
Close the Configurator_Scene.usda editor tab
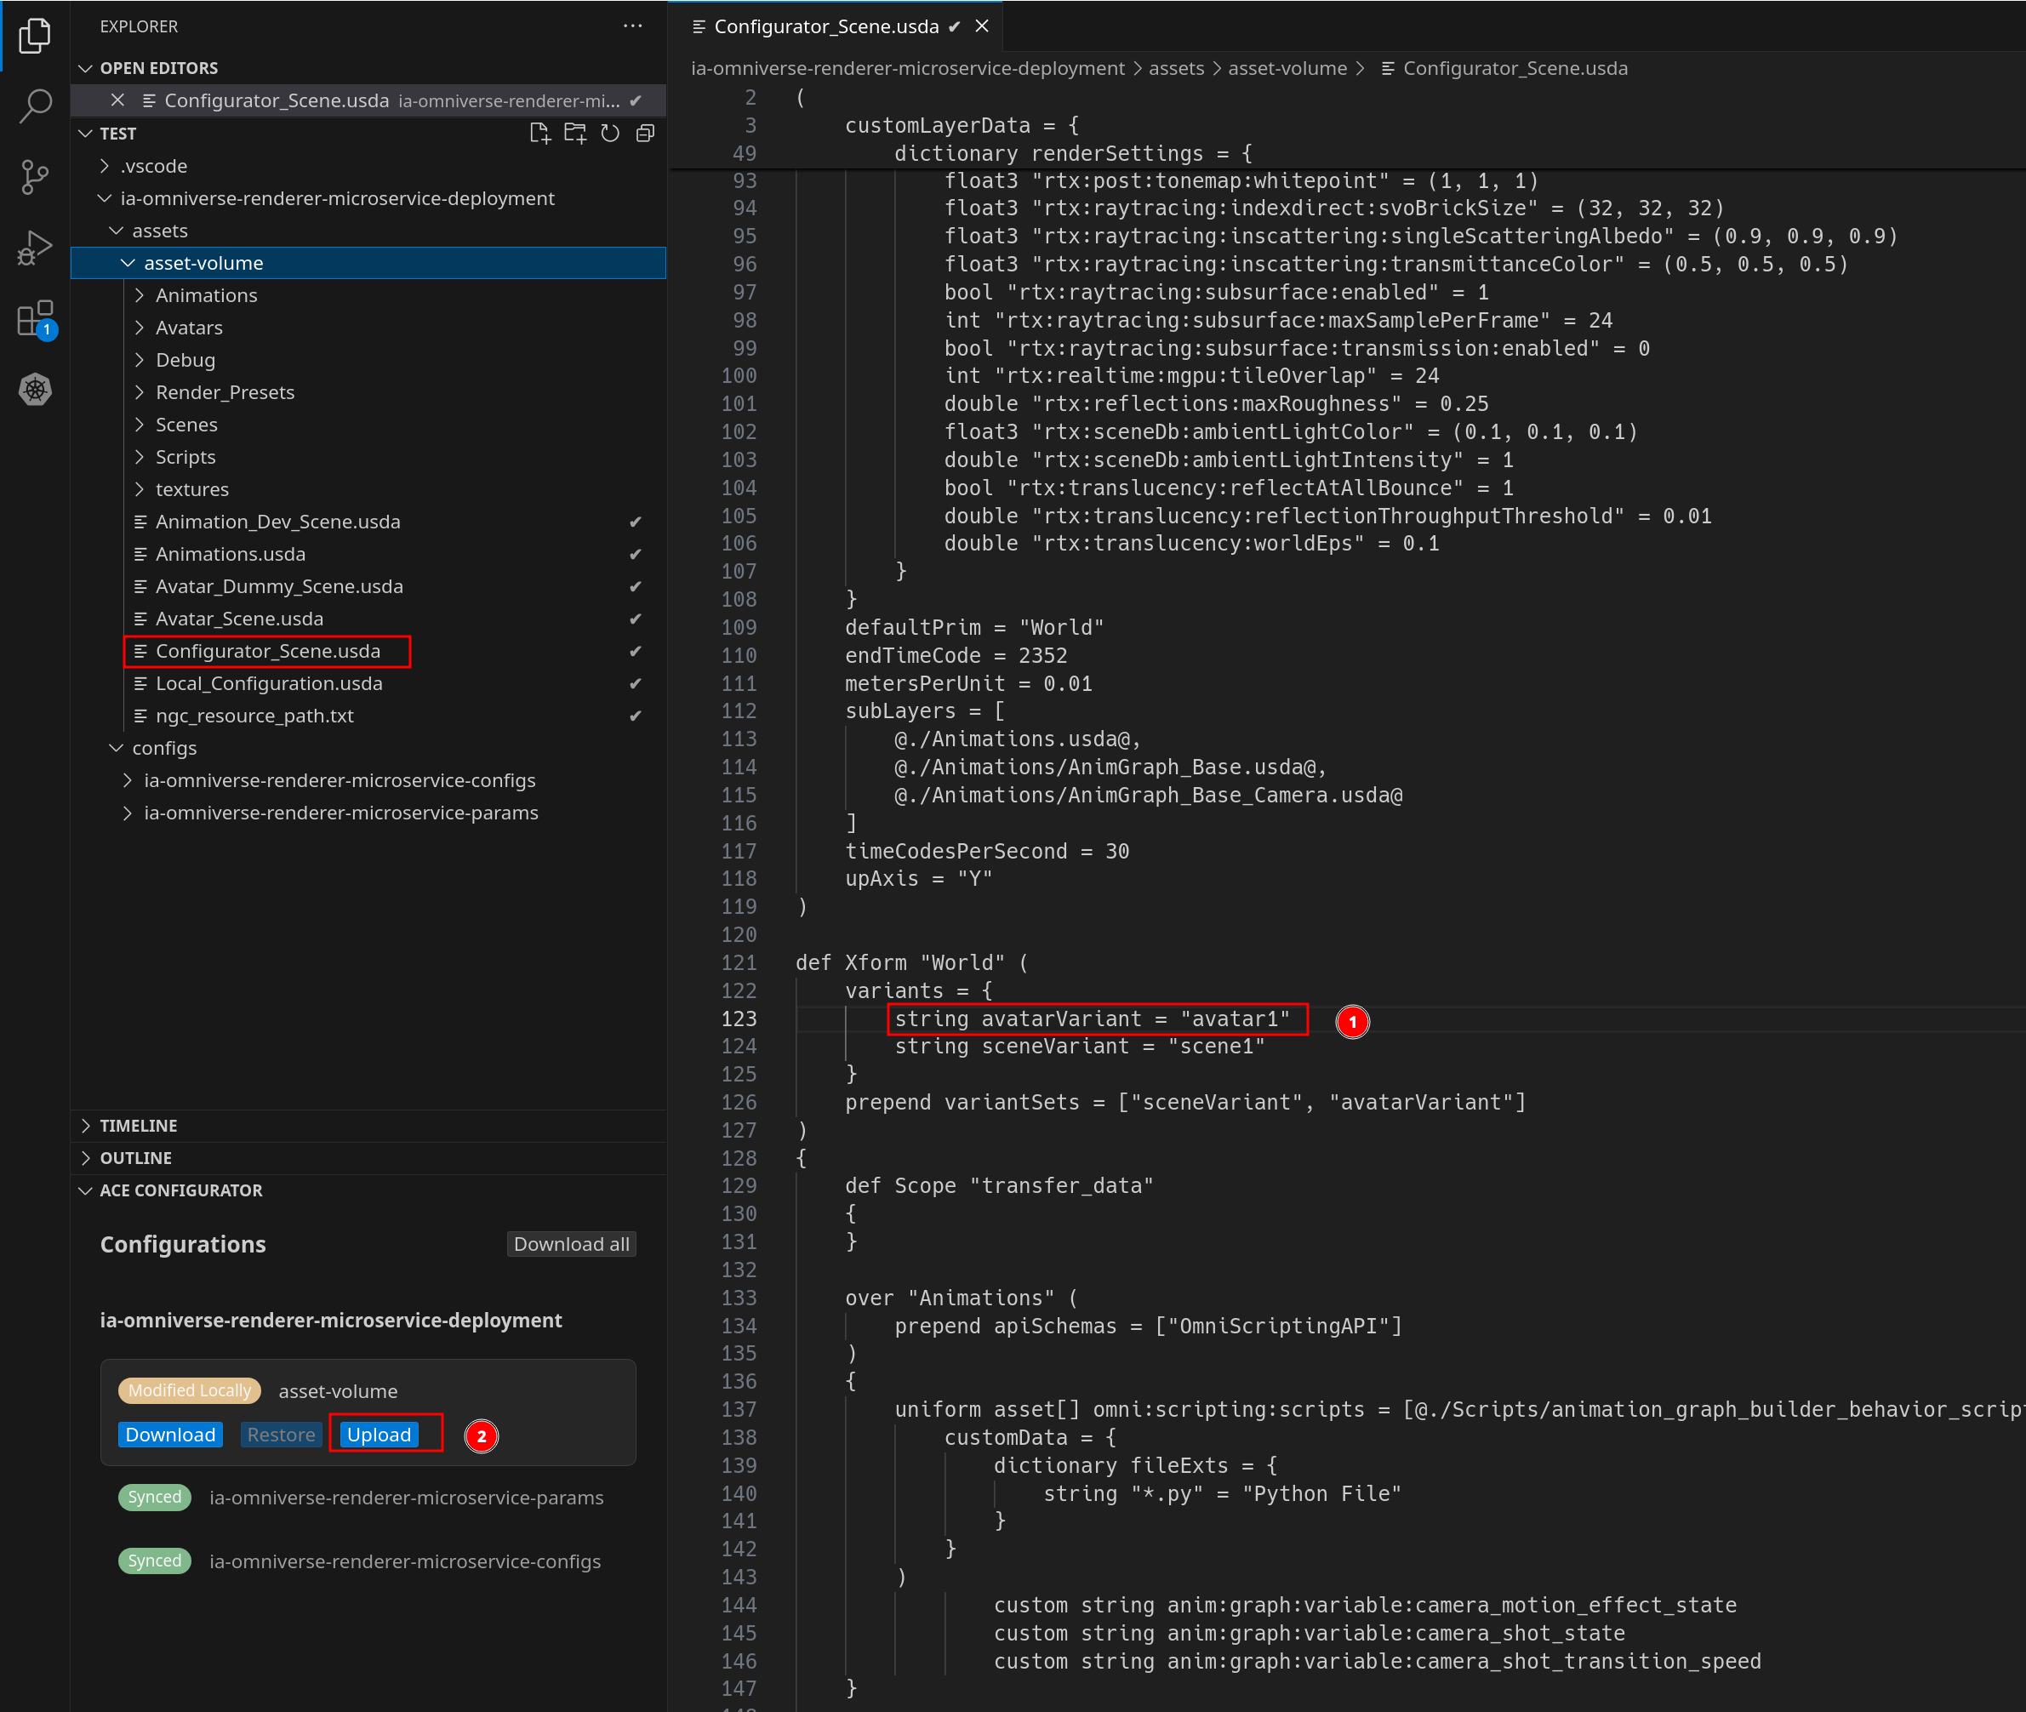[x=982, y=26]
